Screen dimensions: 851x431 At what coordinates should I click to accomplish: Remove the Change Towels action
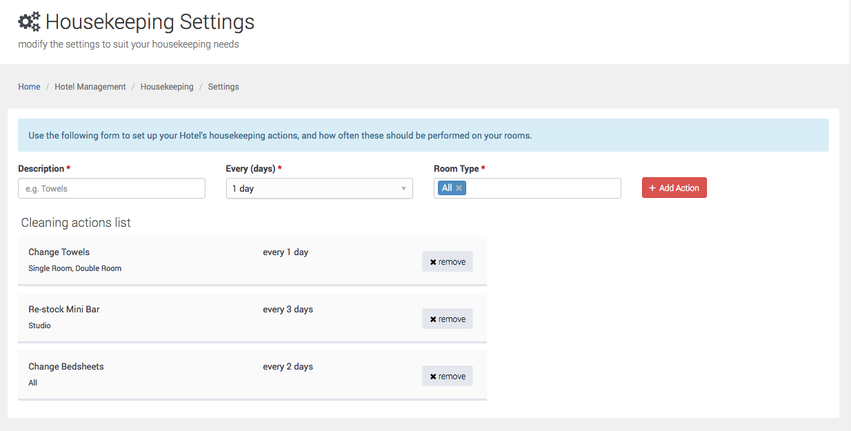448,261
